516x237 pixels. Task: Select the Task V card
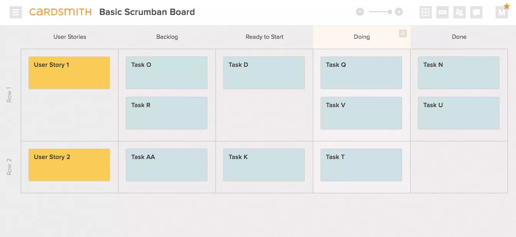click(x=361, y=113)
